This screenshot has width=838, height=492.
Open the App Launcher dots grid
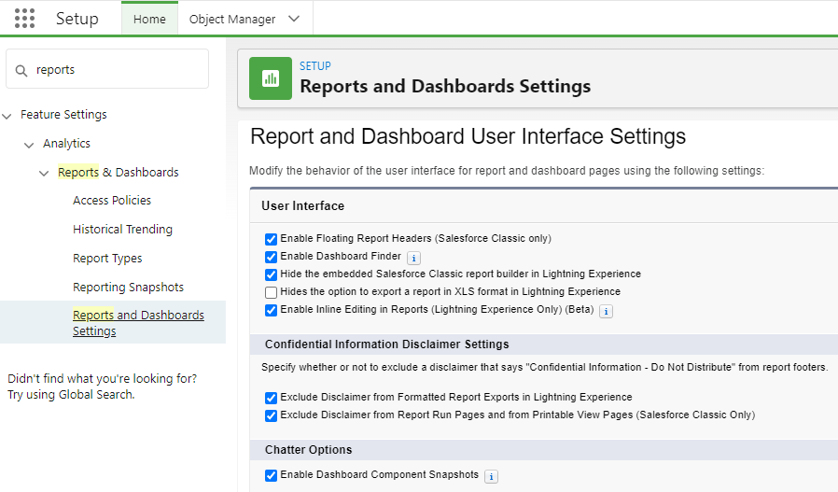click(x=24, y=18)
